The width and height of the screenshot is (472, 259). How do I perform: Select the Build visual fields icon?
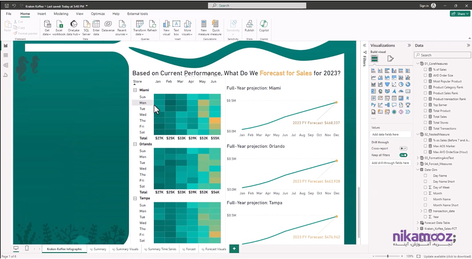coord(374,59)
